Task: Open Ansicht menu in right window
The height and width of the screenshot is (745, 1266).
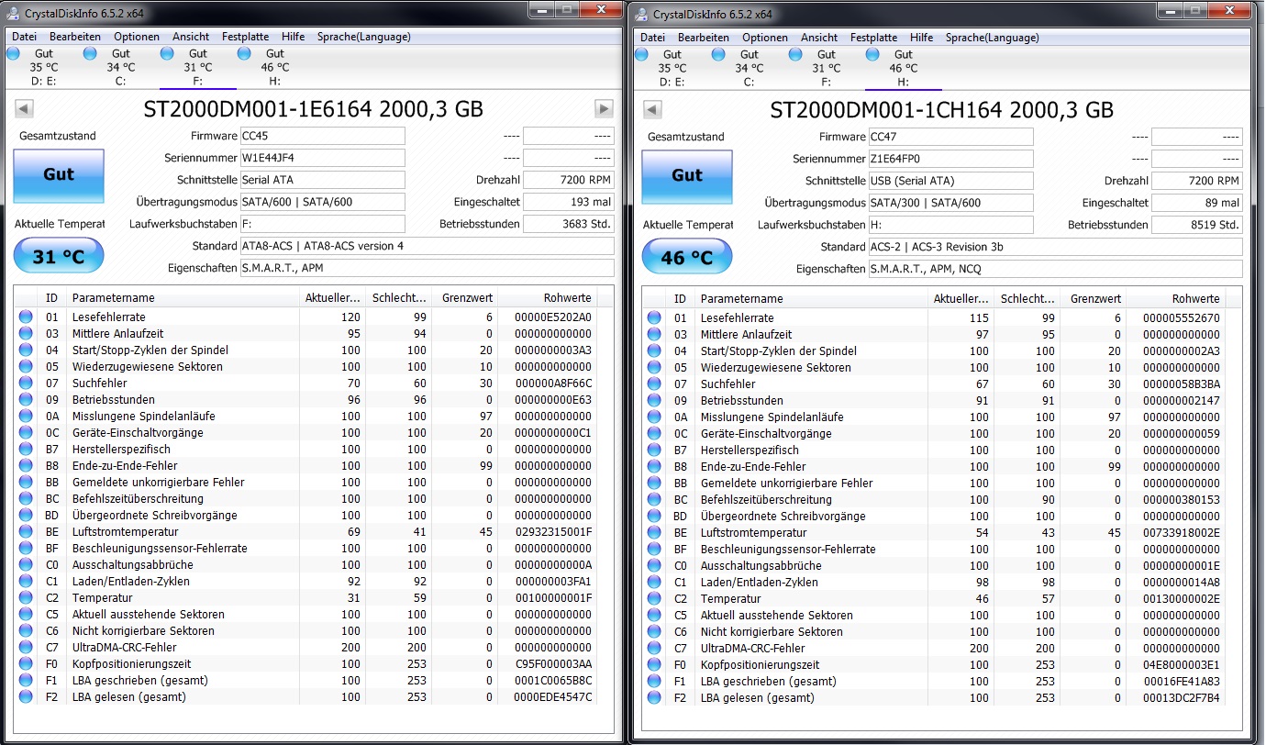Action: click(819, 38)
